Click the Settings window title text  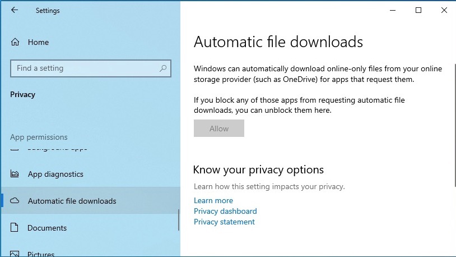pos(48,11)
